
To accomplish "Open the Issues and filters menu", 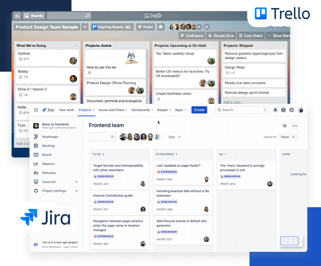I will click(x=113, y=110).
